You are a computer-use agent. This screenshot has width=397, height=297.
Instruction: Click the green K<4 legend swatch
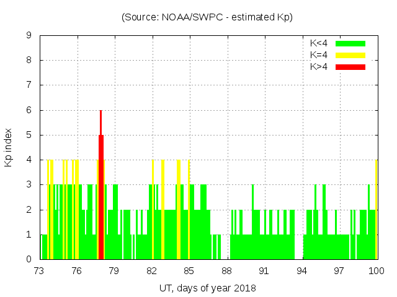[x=350, y=43]
